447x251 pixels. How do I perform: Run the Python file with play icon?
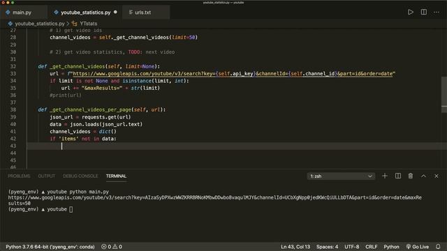click(x=411, y=13)
